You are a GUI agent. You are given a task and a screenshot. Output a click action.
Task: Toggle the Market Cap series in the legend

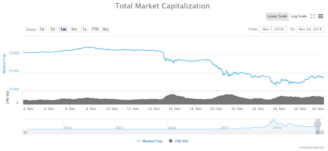pos(149,141)
